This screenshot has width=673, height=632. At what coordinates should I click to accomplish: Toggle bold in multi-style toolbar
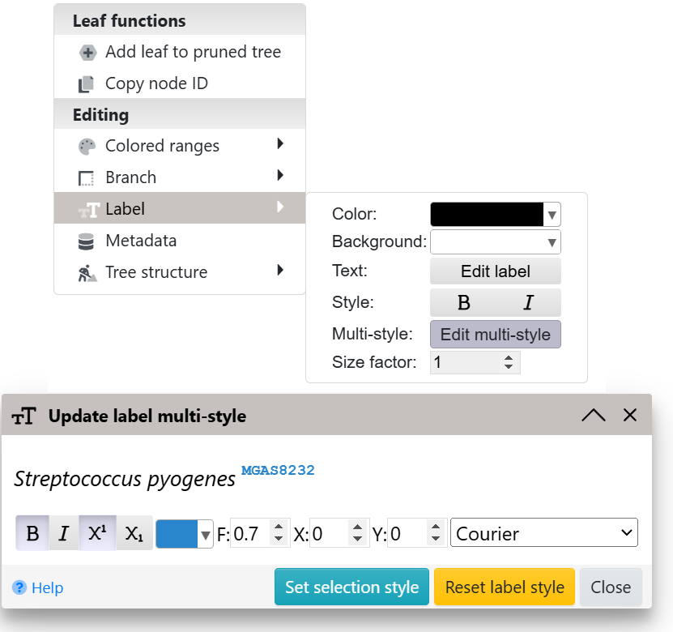pos(32,534)
